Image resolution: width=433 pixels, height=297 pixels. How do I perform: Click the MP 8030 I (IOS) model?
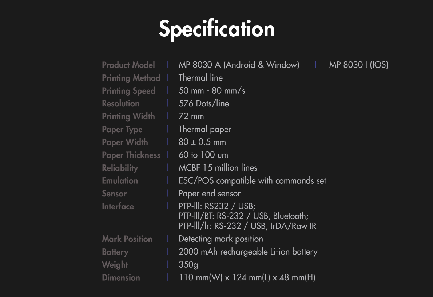click(x=358, y=65)
